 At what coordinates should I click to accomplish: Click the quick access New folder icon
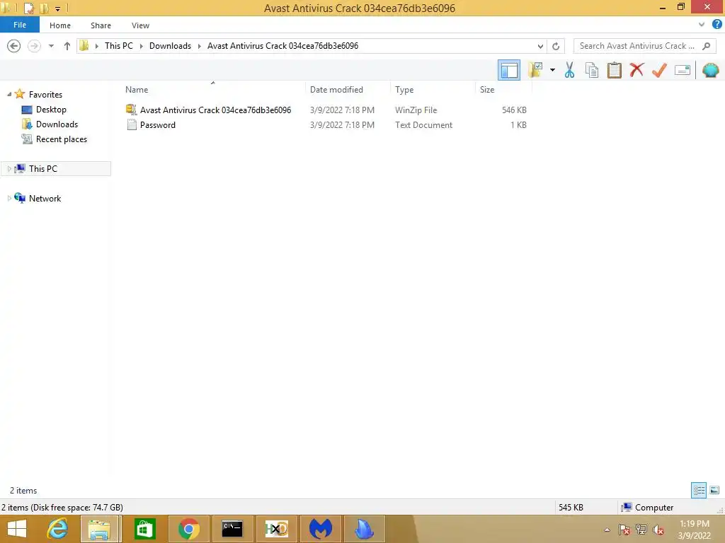point(45,8)
